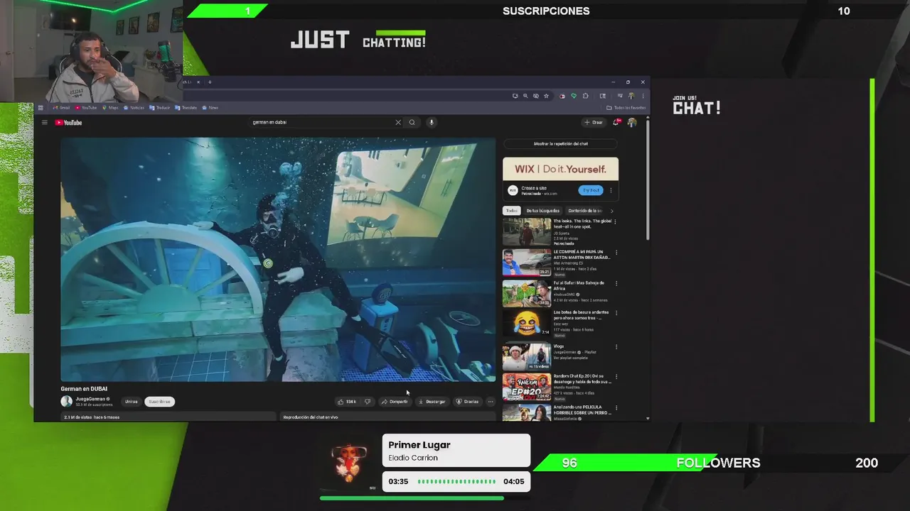The image size is (910, 511).
Task: Open options menu for the Aston Martin video
Action: tap(616, 253)
